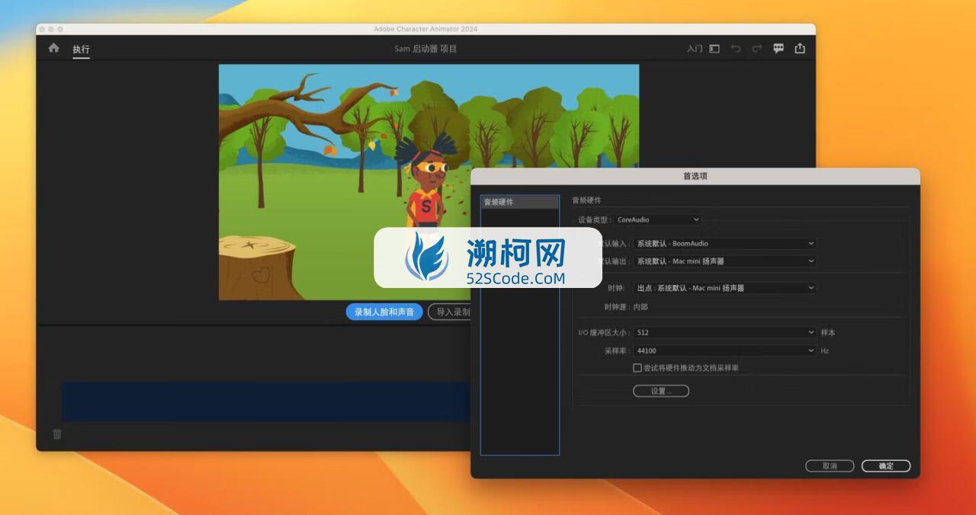
Task: Click the Sam 启动器 项目 title
Action: pyautogui.click(x=425, y=49)
